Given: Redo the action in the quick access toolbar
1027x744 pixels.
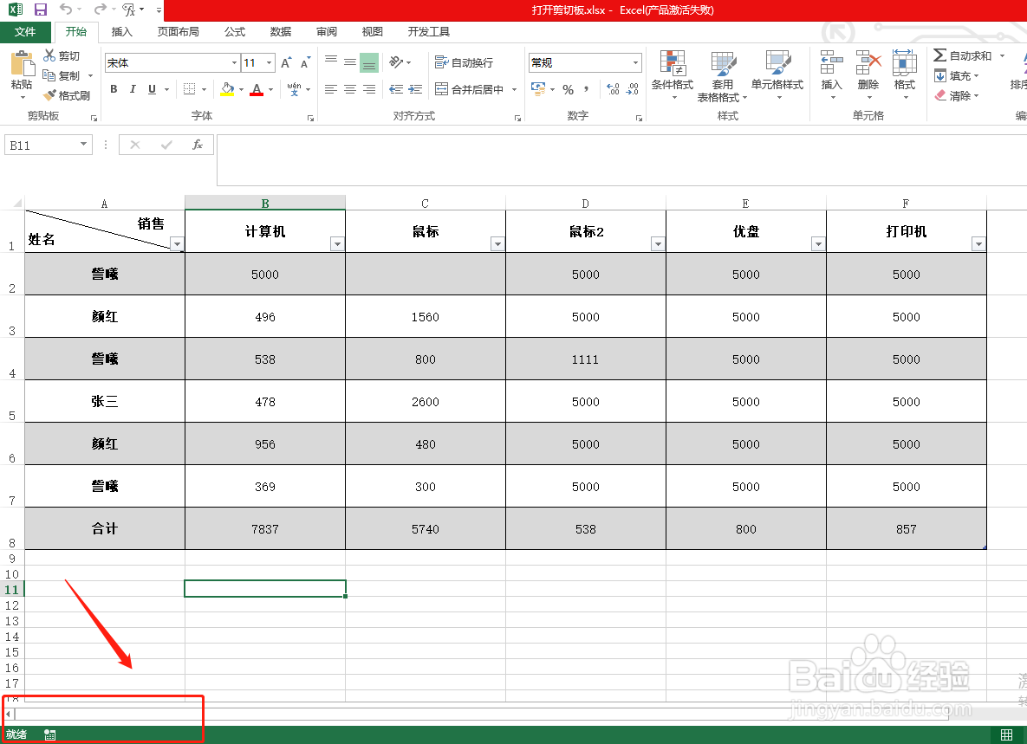Looking at the screenshot, I should 100,10.
